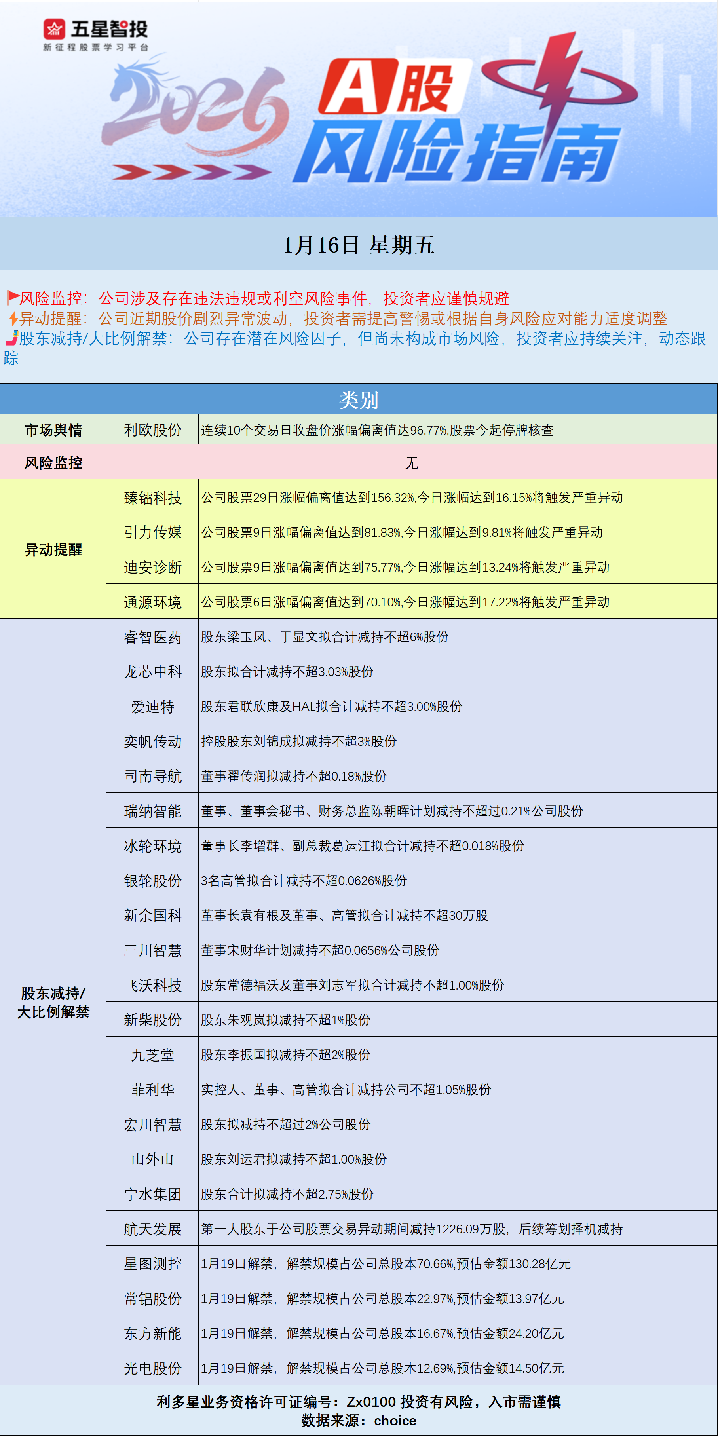Click the 奕帆传动 stock name
This screenshot has width=718, height=1436.
coord(153,741)
